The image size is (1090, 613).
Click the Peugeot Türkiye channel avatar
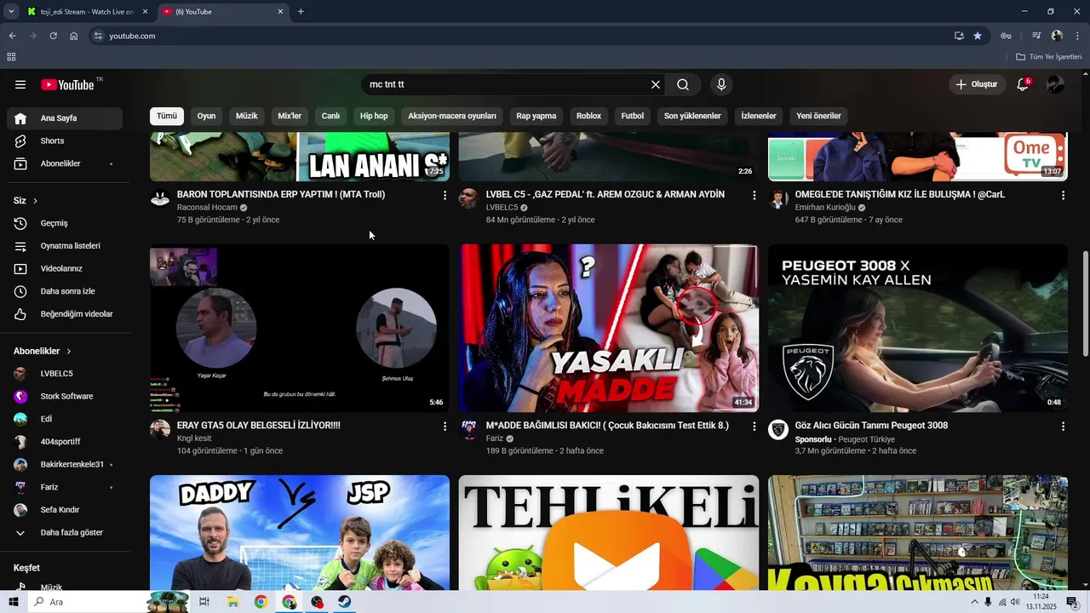coord(778,430)
